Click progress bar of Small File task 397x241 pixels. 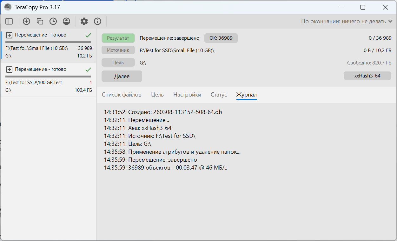click(48, 42)
